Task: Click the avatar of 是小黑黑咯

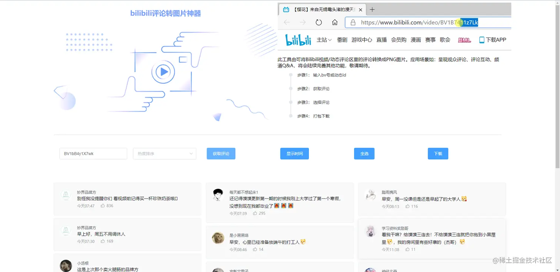Action: 218,238
